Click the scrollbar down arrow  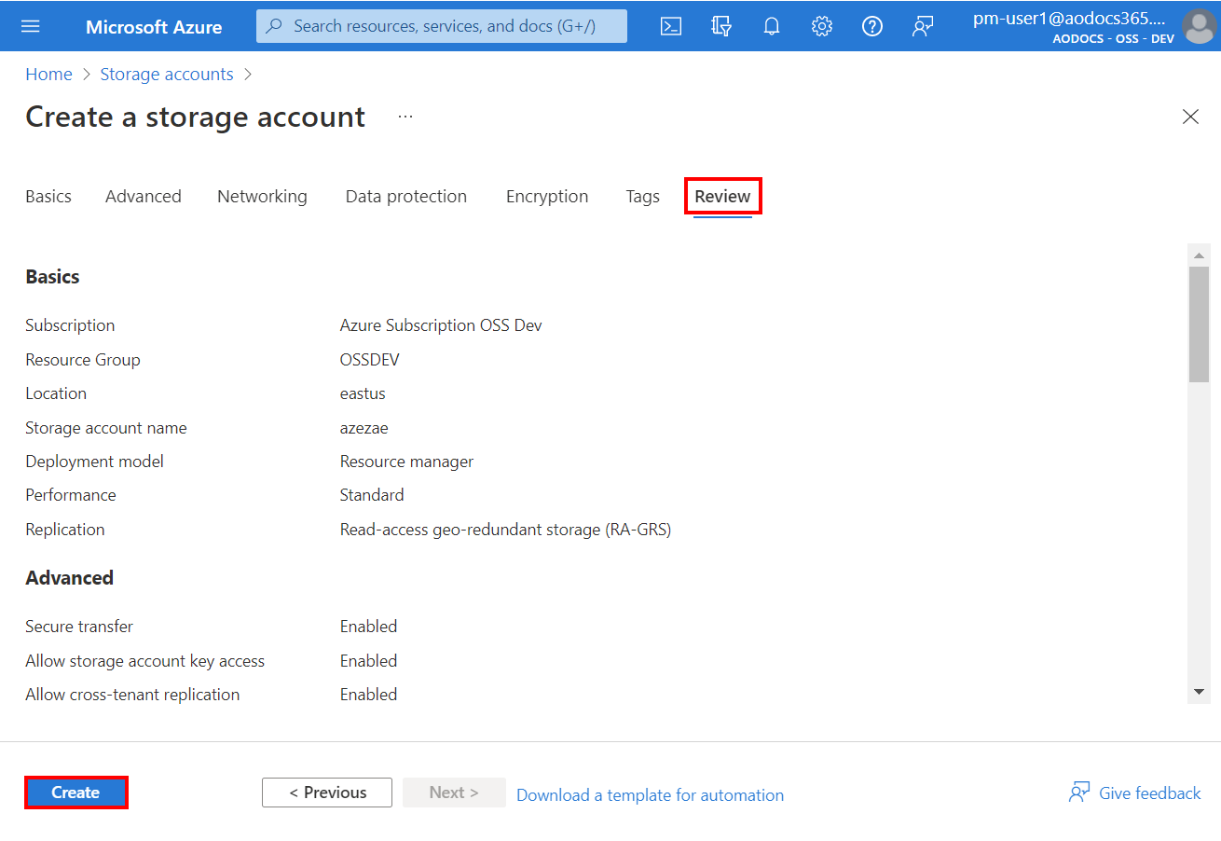click(x=1199, y=692)
